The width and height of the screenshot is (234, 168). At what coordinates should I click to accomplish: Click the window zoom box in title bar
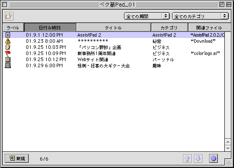point(222,4)
